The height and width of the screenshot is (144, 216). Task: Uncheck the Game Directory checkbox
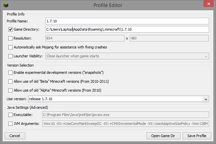click(x=11, y=29)
